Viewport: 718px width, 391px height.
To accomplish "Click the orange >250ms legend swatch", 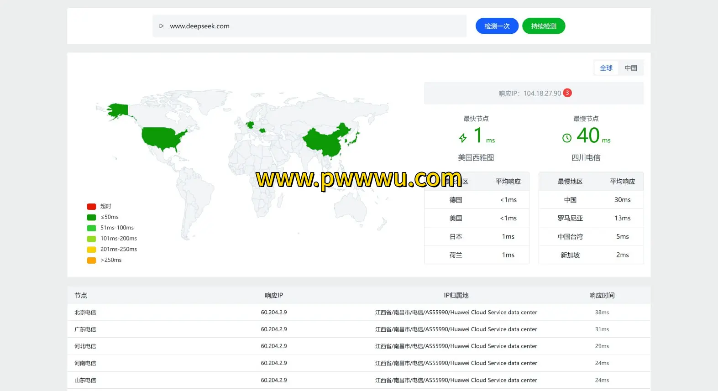I will point(91,261).
